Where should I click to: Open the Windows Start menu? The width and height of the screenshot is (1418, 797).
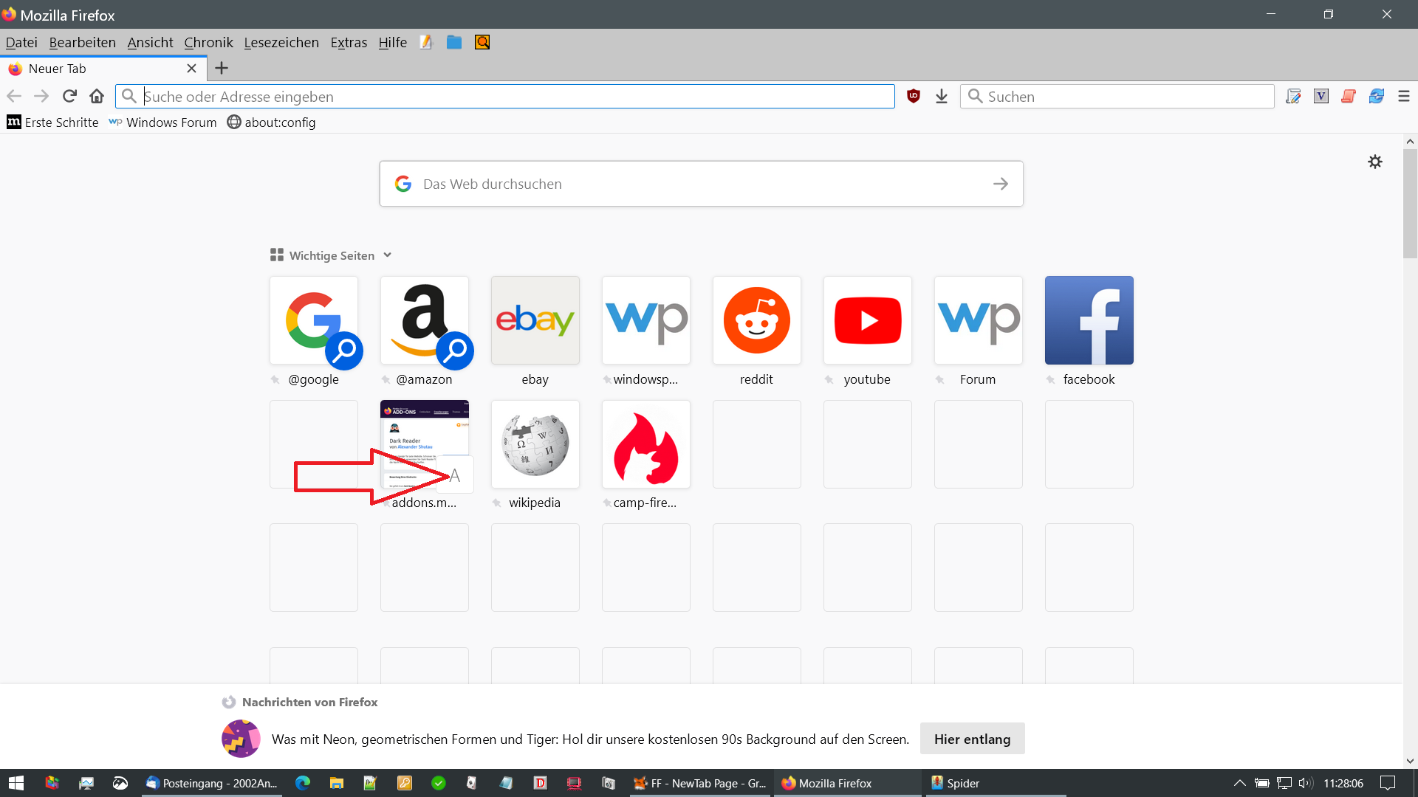click(x=16, y=783)
